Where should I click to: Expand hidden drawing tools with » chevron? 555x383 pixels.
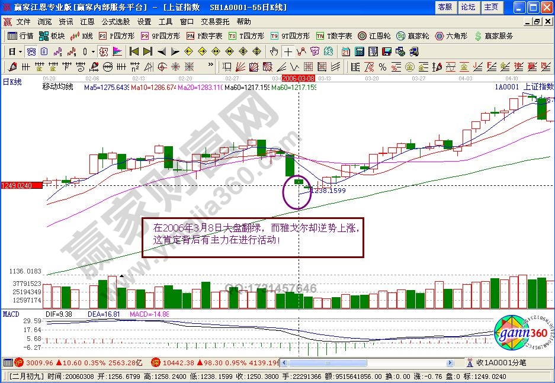[x=210, y=66]
